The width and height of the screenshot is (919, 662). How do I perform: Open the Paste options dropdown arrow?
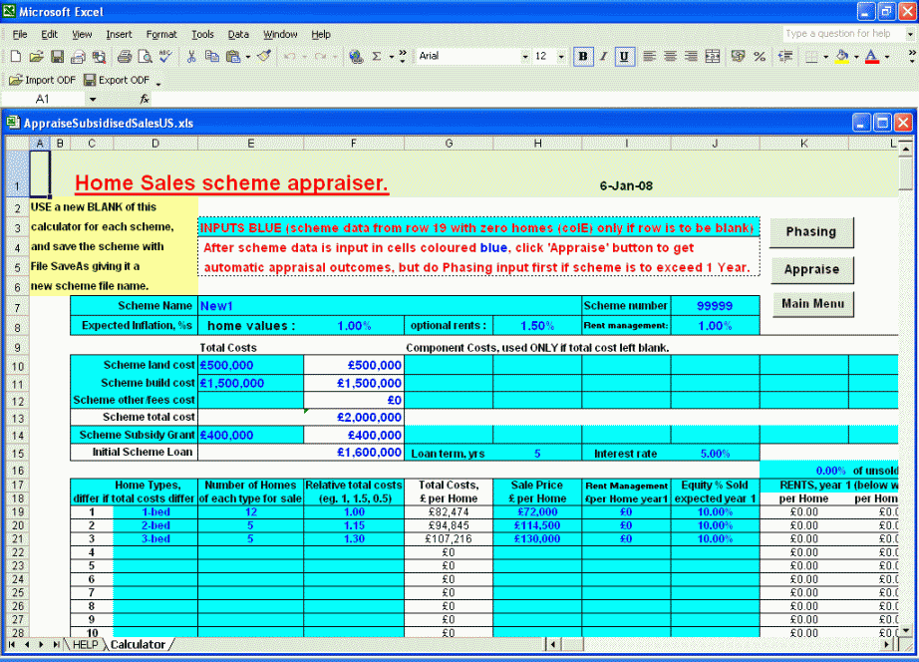tap(248, 57)
